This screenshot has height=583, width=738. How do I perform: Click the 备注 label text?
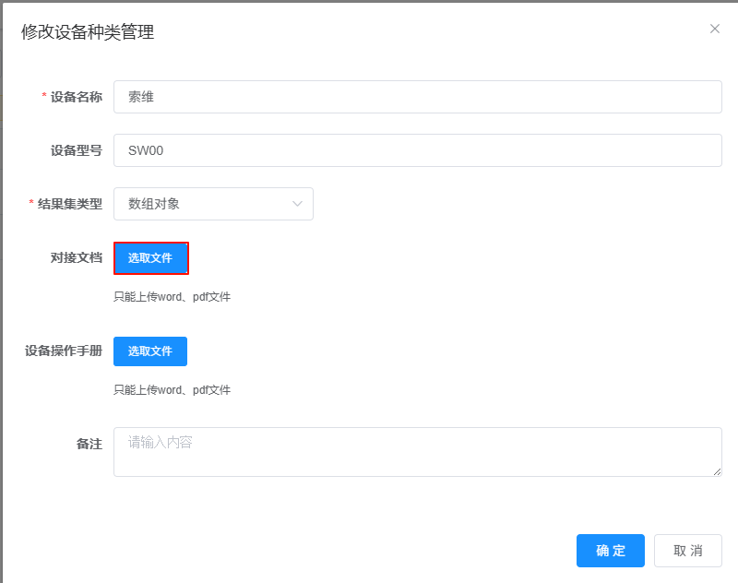[89, 444]
